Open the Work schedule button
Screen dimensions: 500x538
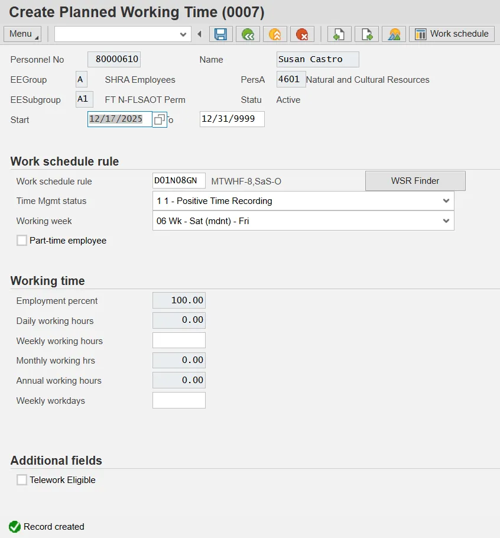coord(452,34)
